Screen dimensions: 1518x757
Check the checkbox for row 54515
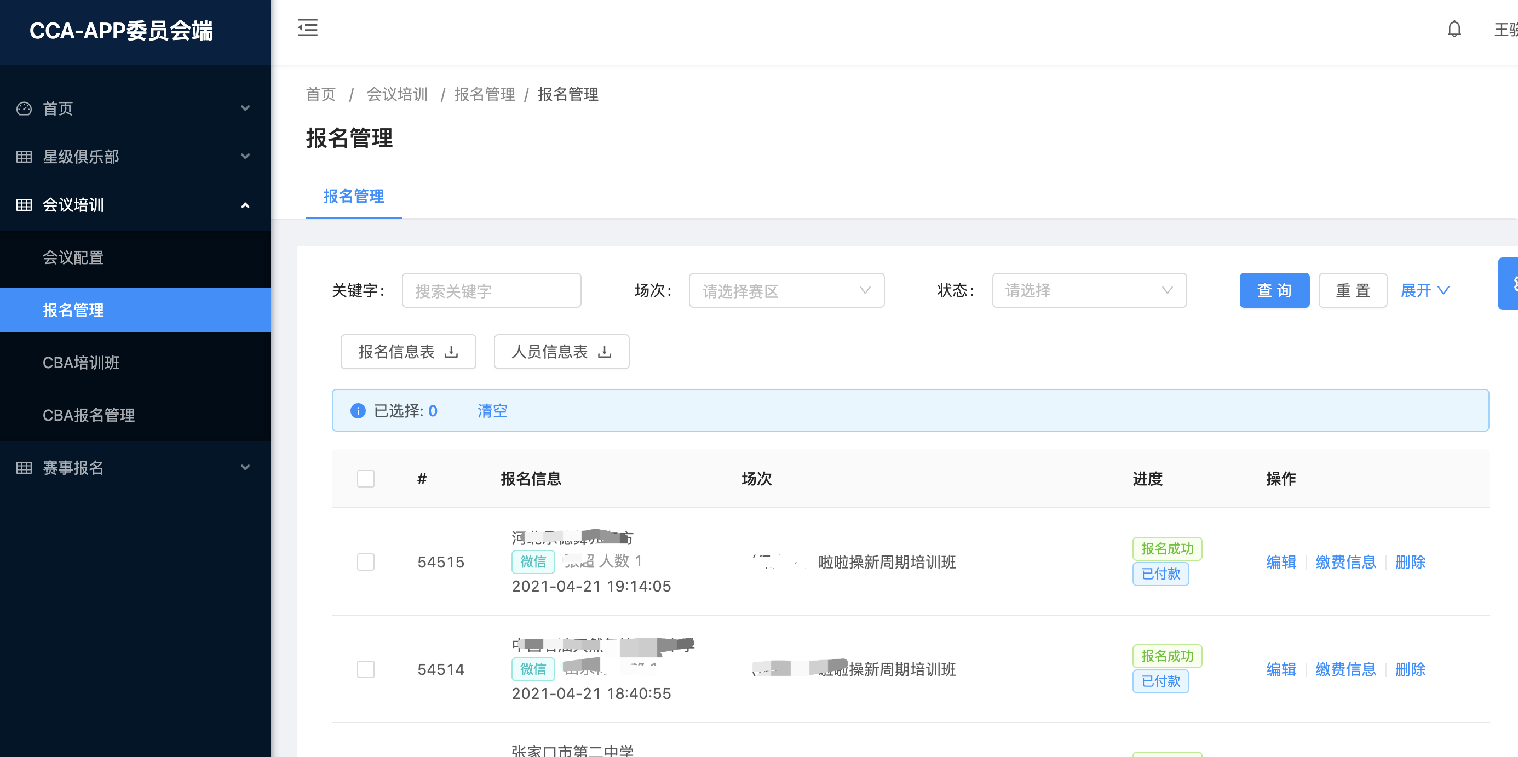tap(366, 562)
